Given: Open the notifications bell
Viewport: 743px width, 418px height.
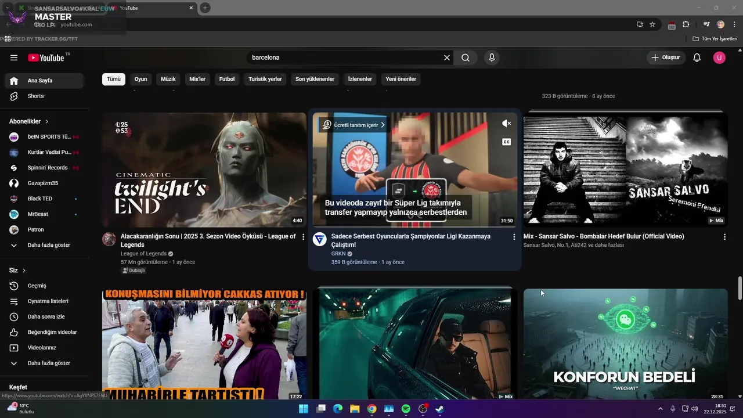Looking at the screenshot, I should pos(697,57).
